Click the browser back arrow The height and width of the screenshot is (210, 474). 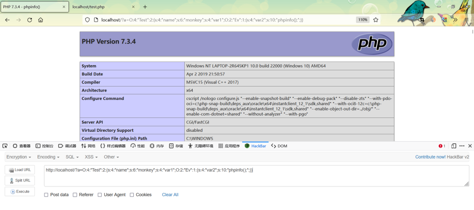pyautogui.click(x=7, y=20)
